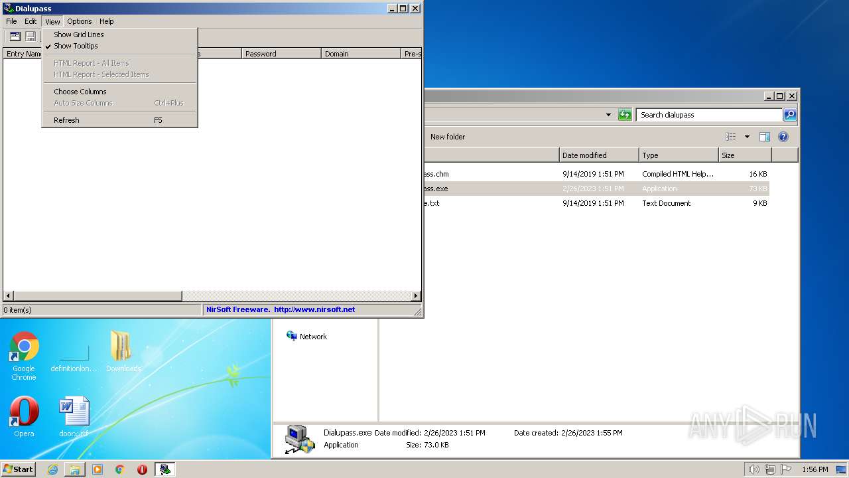The width and height of the screenshot is (849, 478).
Task: Select the Compiled HTML Help file row
Action: [x=596, y=174]
